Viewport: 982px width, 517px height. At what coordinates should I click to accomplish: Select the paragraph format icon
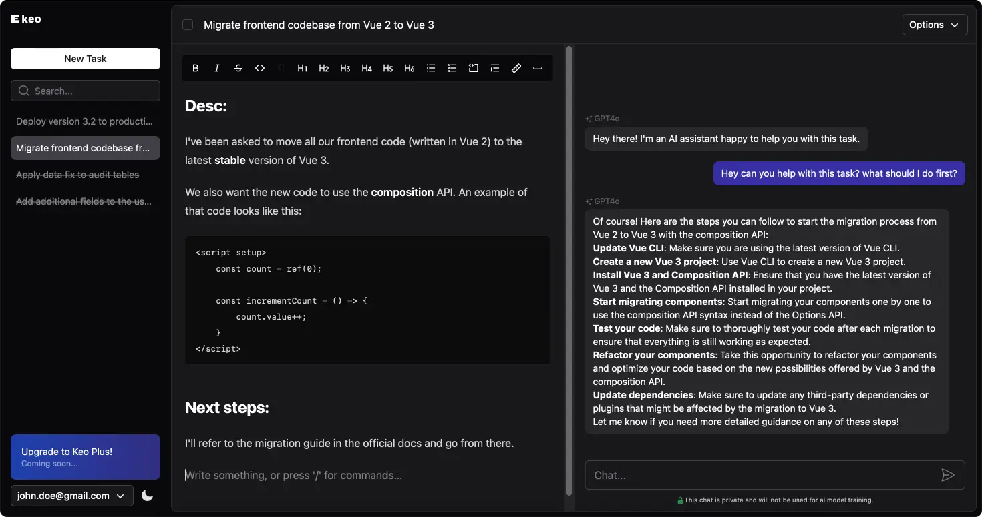point(281,68)
